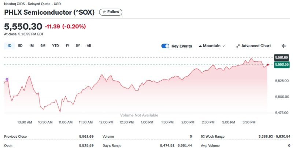Open the Advanced Chart link
The image size is (293, 148).
[256, 46]
